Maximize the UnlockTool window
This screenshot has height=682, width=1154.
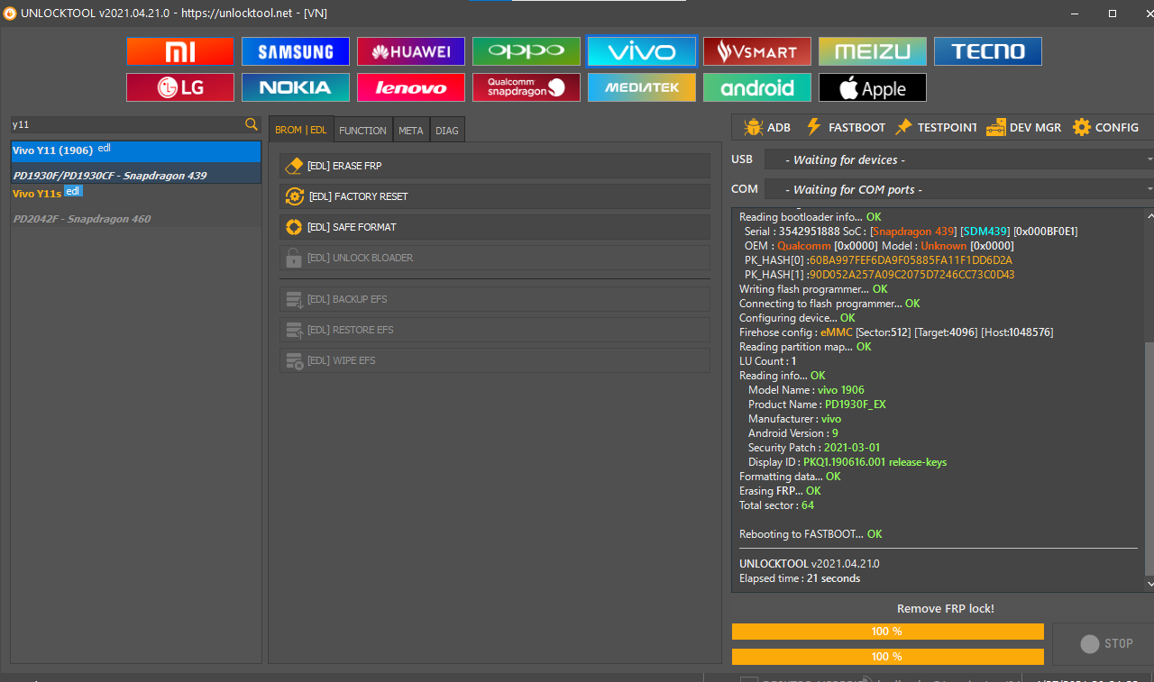[1113, 14]
